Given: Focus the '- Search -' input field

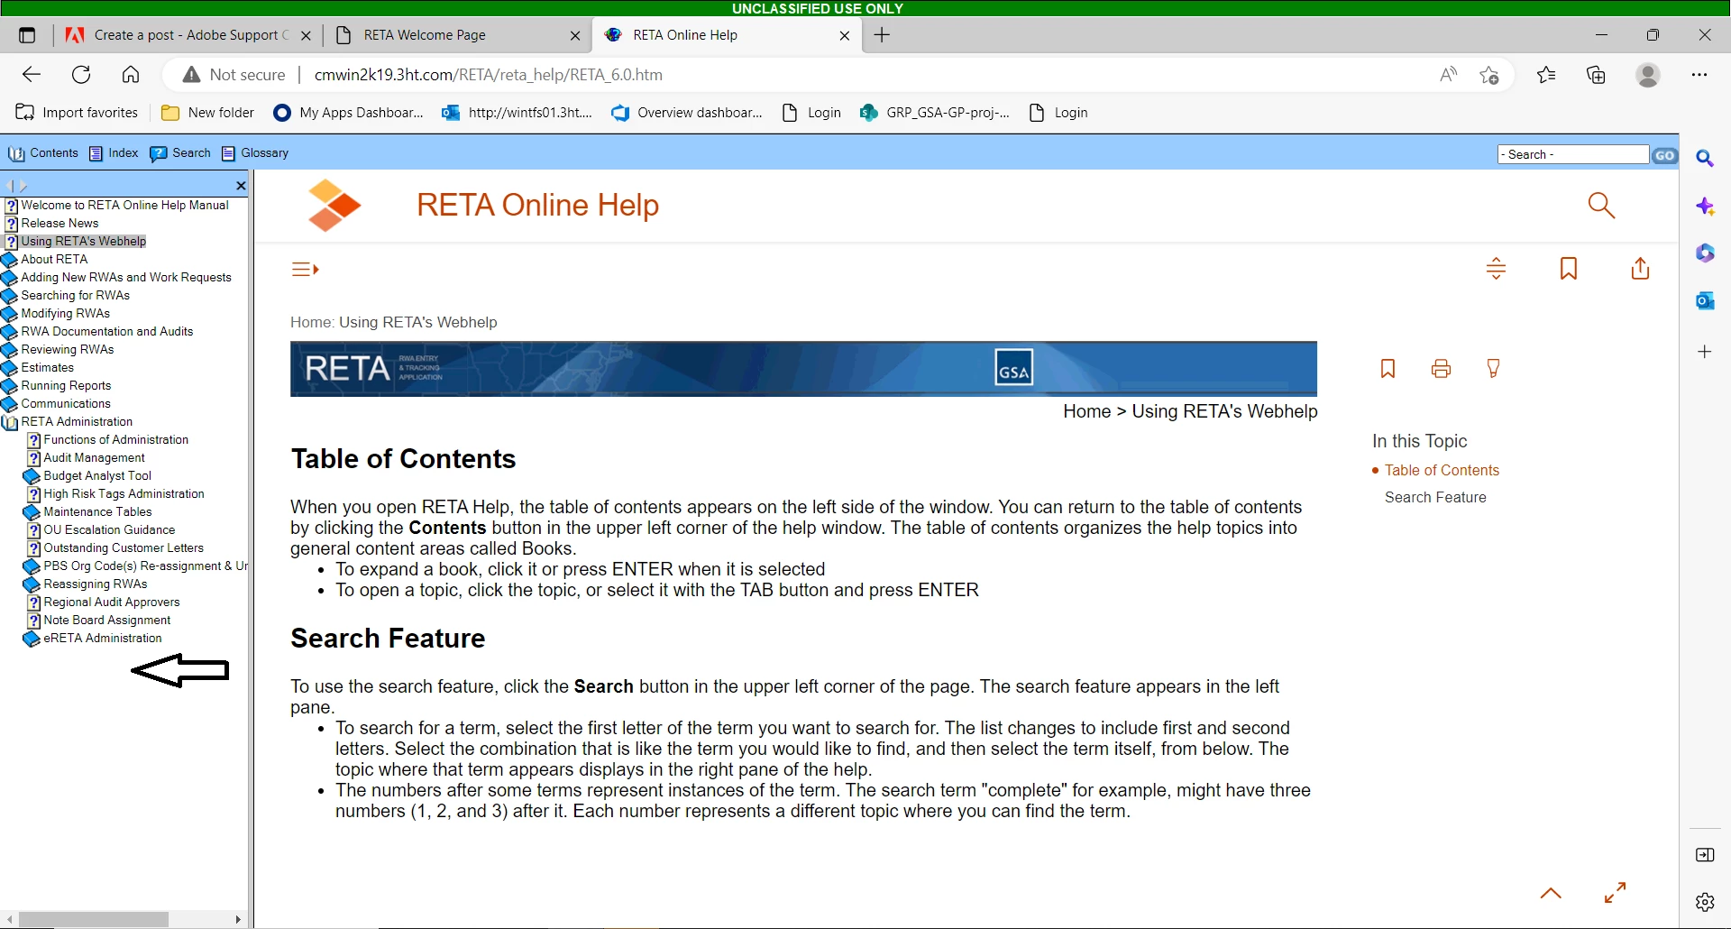Looking at the screenshot, I should pos(1573,154).
